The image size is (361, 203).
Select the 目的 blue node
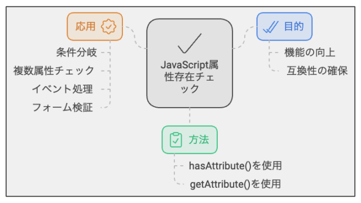pyautogui.click(x=284, y=27)
